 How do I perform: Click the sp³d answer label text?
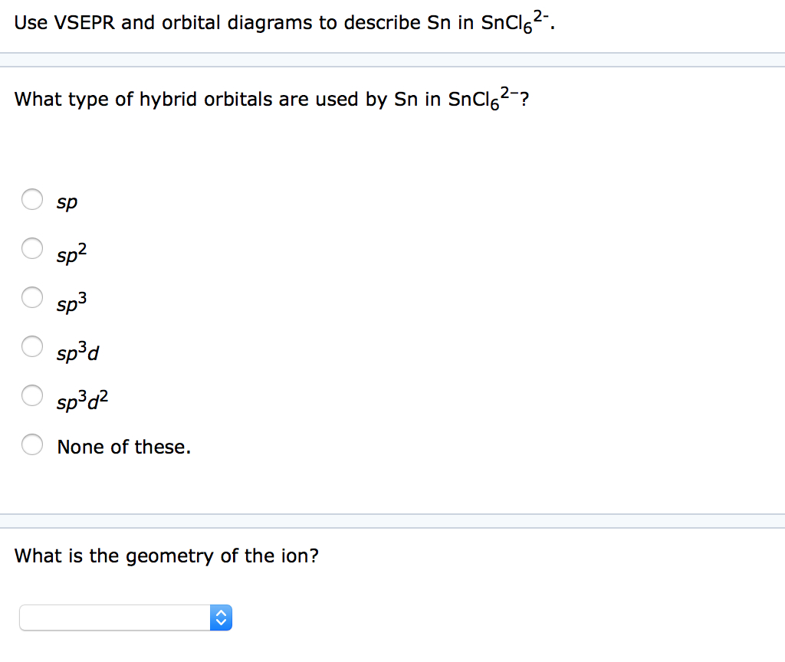pos(77,351)
